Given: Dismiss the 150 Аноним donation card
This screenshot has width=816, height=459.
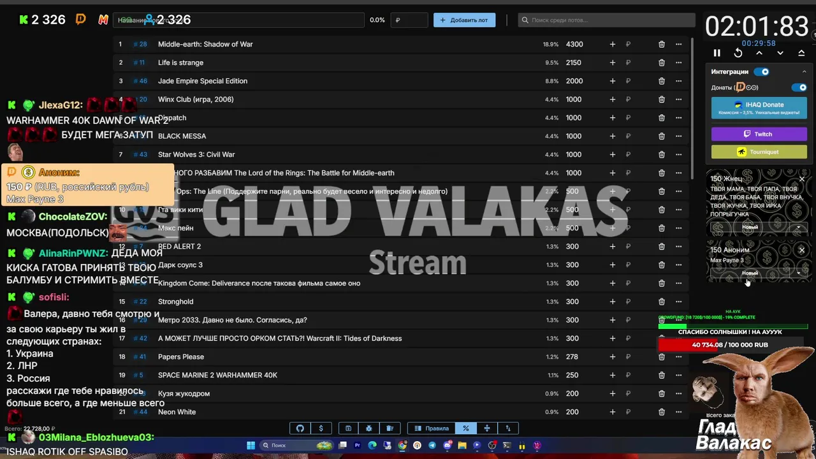Looking at the screenshot, I should 801,251.
